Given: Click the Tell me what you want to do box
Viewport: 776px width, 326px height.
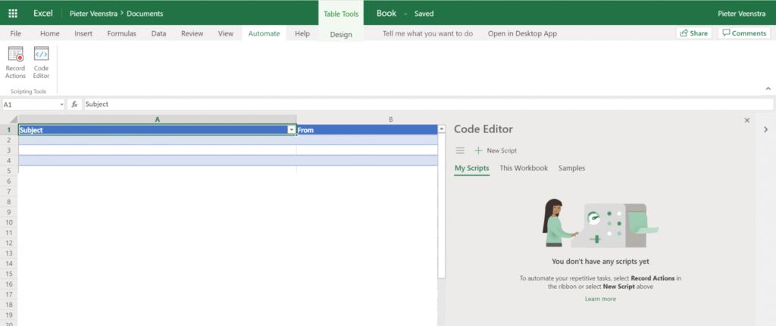Looking at the screenshot, I should click(x=427, y=33).
